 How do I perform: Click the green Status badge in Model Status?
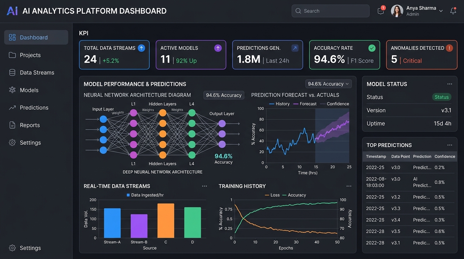coord(442,97)
